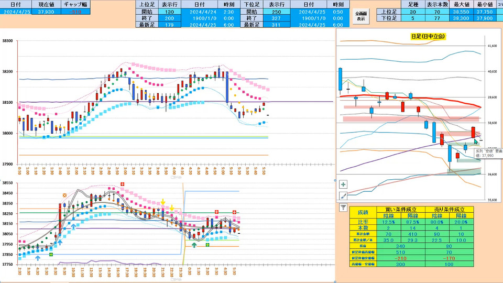Select the 下位足 最小値 cell 37,900
Screen dimensions: 503x283
point(484,18)
